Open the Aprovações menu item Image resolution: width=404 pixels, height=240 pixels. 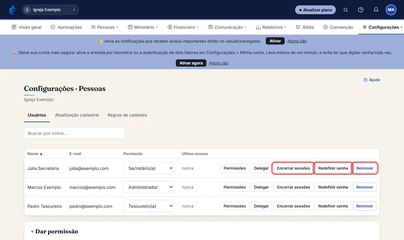pyautogui.click(x=66, y=27)
